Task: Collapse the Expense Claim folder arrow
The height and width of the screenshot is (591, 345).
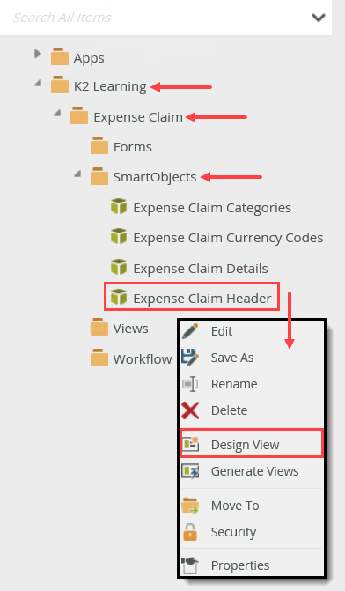Action: coord(57,113)
